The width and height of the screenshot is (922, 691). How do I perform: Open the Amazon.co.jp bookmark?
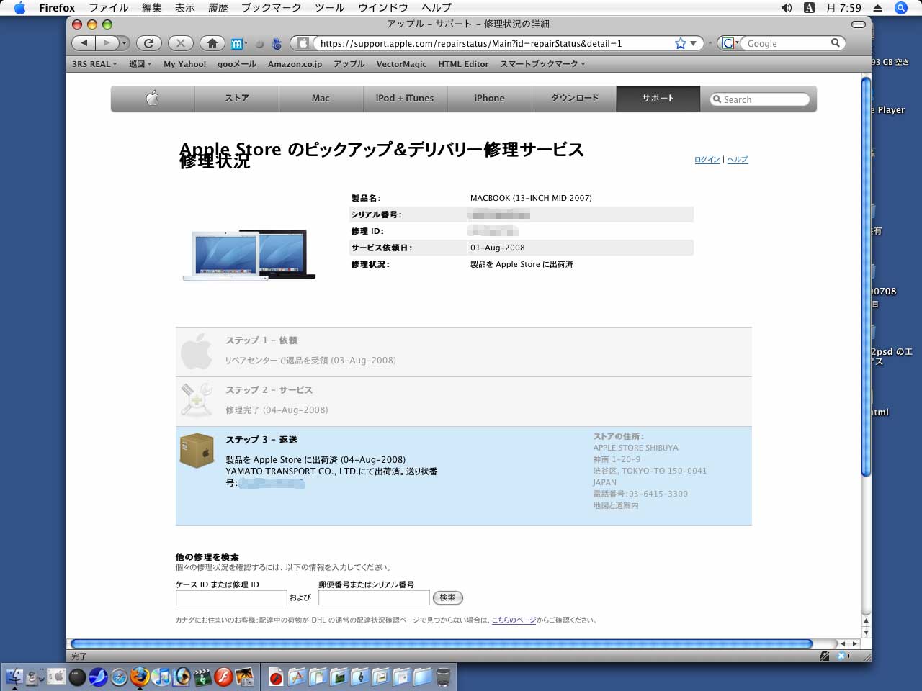pyautogui.click(x=295, y=64)
